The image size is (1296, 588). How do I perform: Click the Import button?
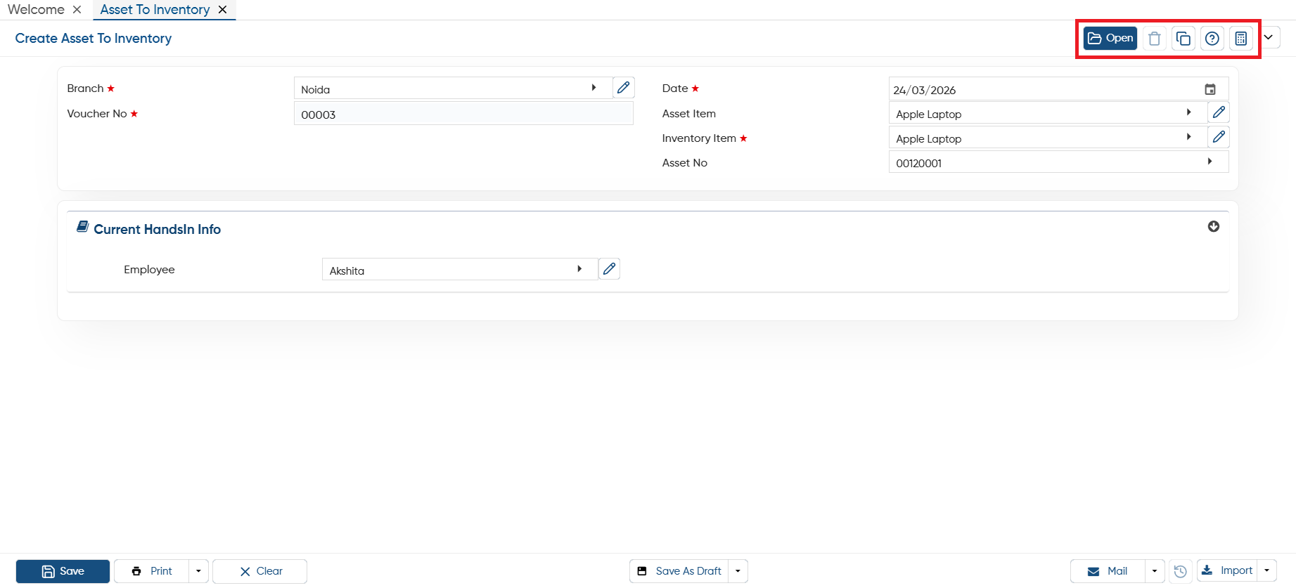(1227, 571)
